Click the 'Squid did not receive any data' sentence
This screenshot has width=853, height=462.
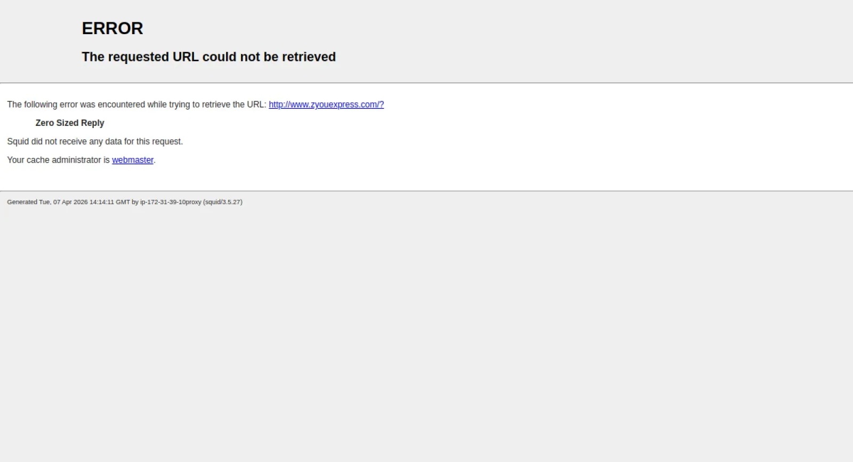pos(95,141)
